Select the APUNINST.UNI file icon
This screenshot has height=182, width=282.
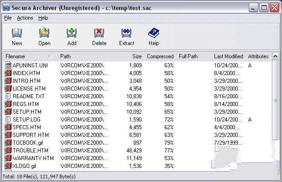point(8,66)
